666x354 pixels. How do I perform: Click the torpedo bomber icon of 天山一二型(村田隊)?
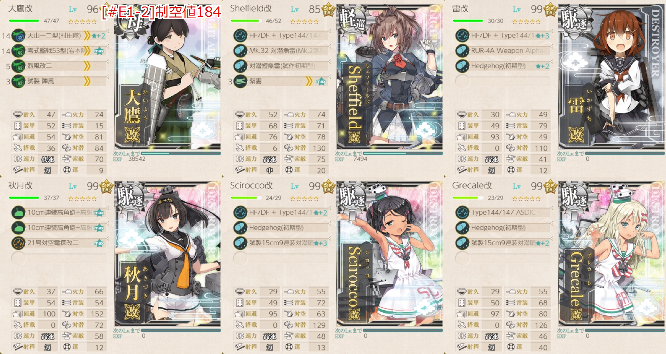18,36
